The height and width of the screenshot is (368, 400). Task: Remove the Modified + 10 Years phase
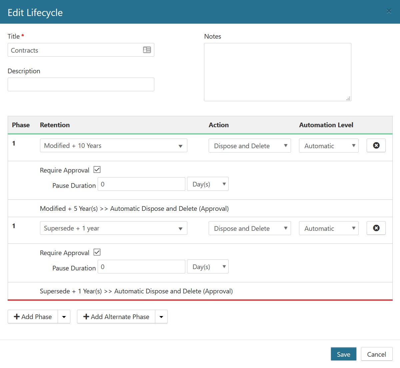click(376, 146)
